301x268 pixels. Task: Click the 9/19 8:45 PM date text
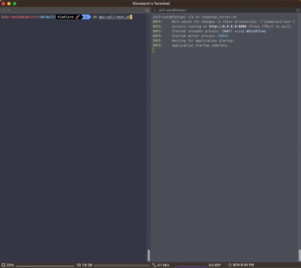[x=243, y=265]
